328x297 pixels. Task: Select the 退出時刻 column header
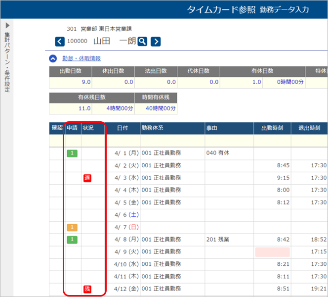tap(309, 128)
